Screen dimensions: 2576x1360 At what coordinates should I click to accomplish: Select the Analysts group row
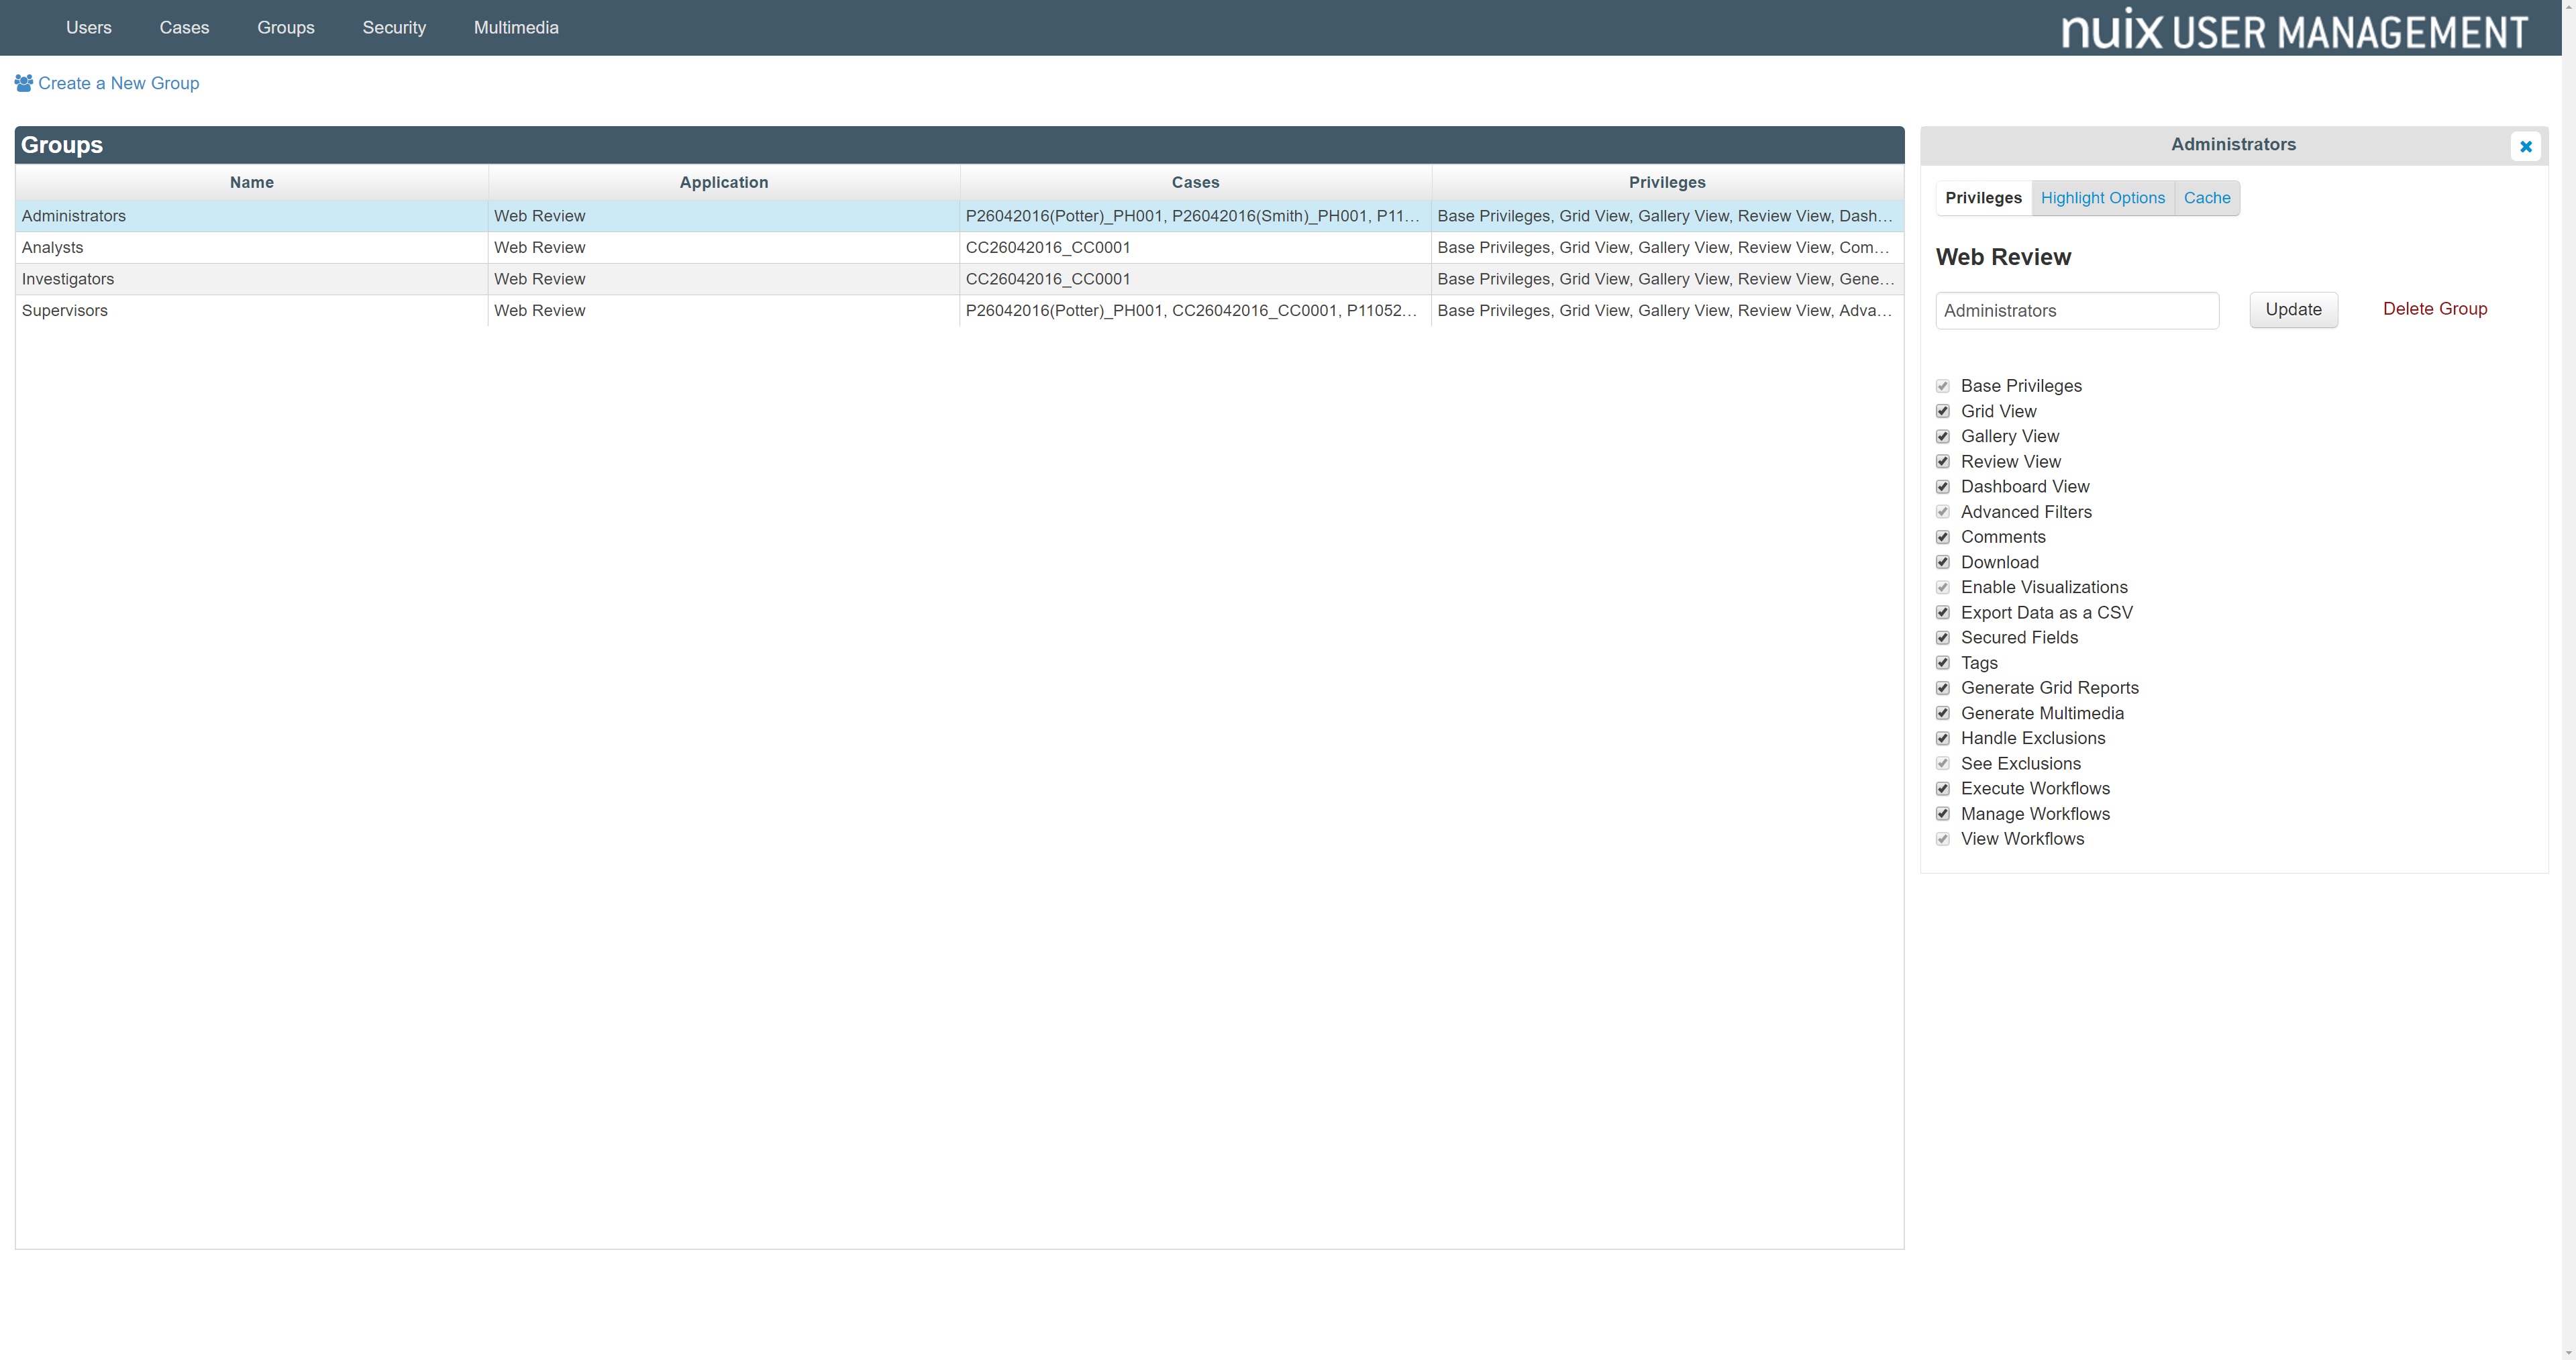point(960,248)
